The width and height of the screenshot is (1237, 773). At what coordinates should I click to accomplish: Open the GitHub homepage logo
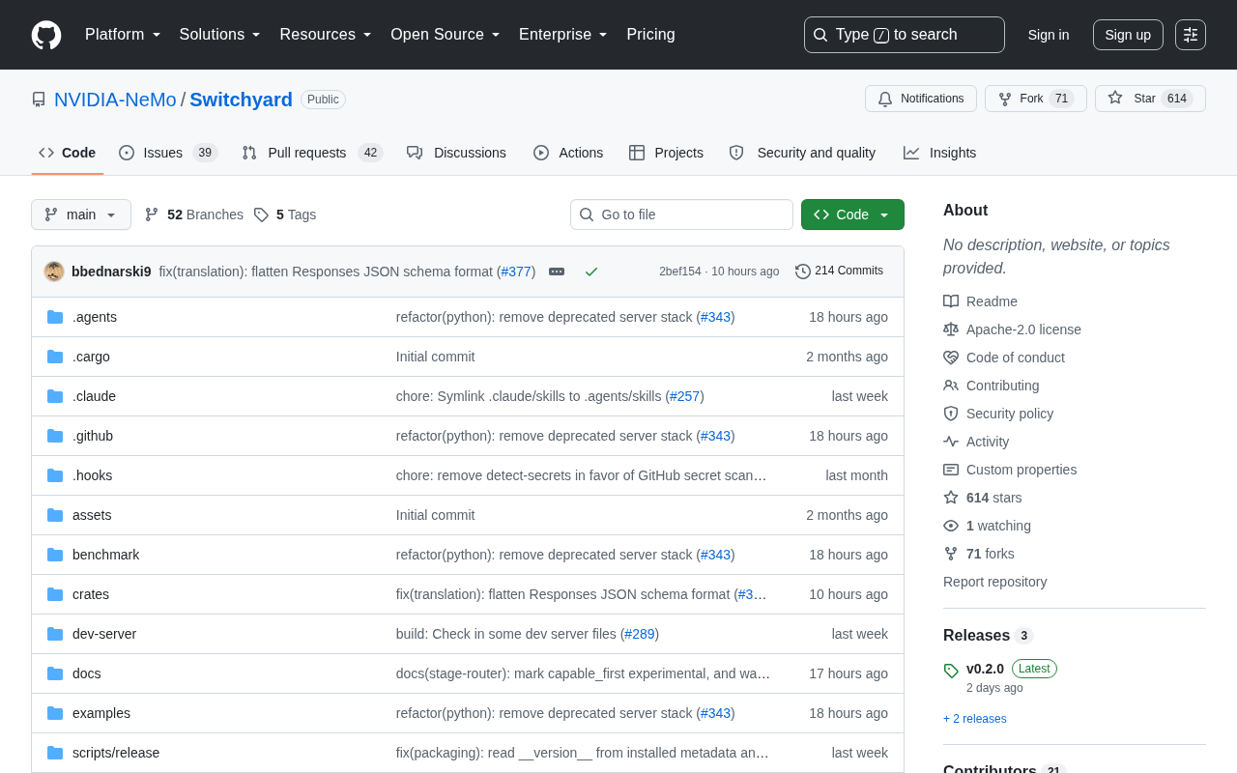coord(46,35)
